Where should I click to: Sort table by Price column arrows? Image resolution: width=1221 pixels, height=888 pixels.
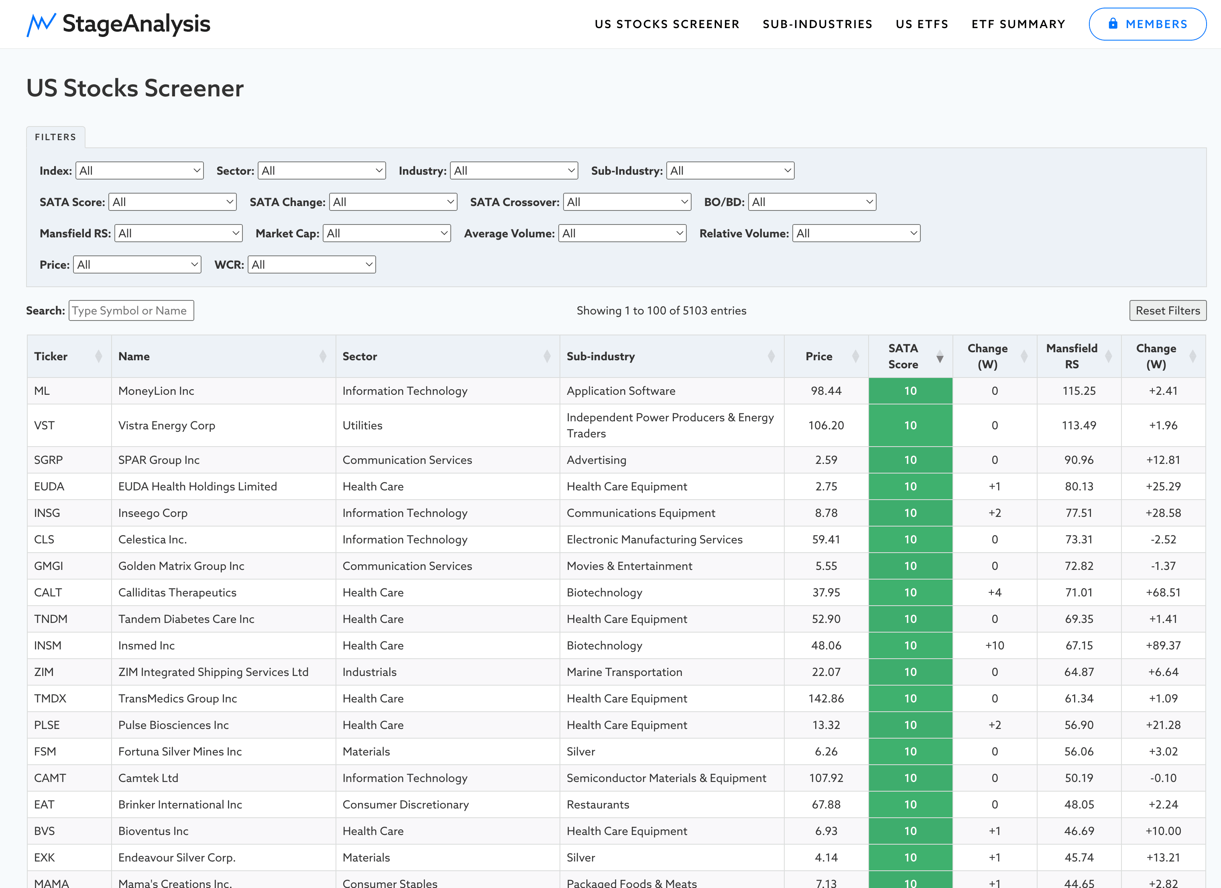[855, 356]
